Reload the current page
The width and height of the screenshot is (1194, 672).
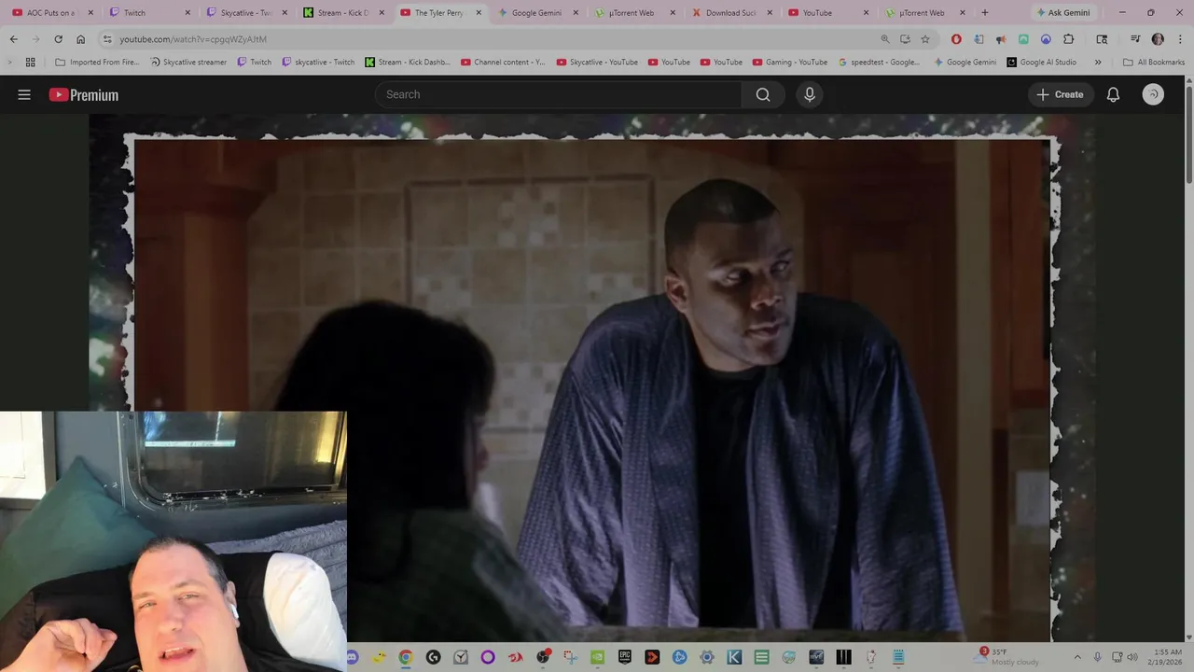point(58,39)
